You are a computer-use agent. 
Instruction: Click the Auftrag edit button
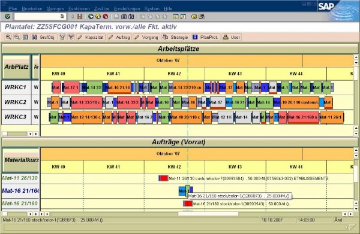[x=119, y=37]
